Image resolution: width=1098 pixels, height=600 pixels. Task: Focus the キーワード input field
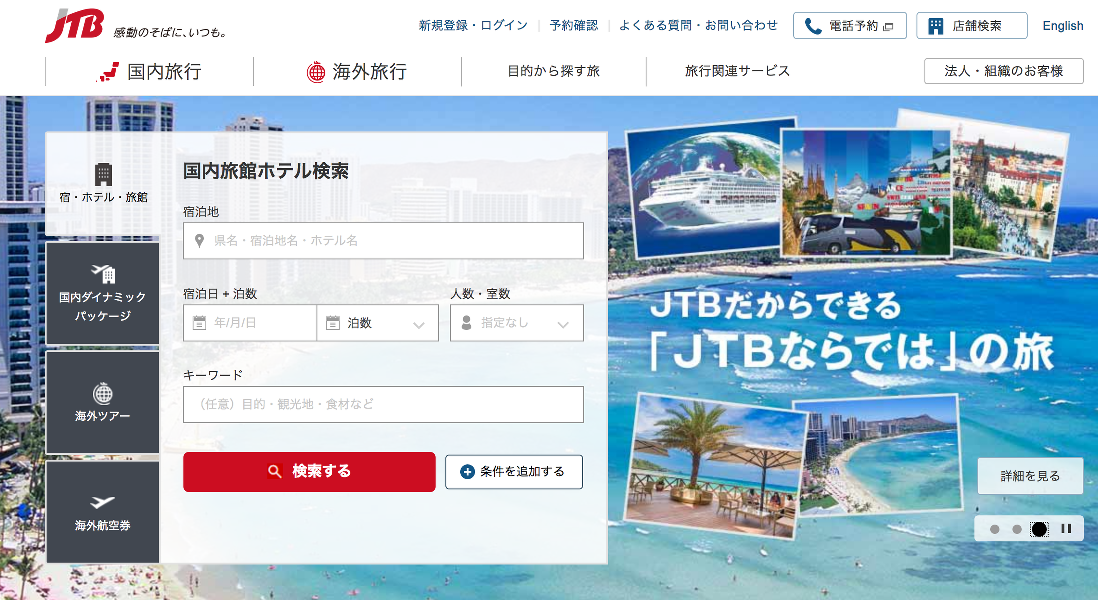[x=383, y=404]
